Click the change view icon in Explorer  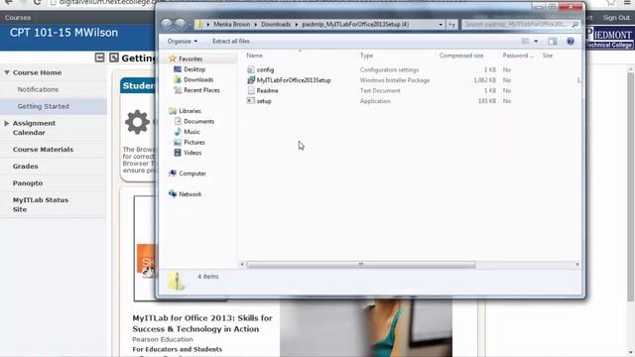pos(525,42)
